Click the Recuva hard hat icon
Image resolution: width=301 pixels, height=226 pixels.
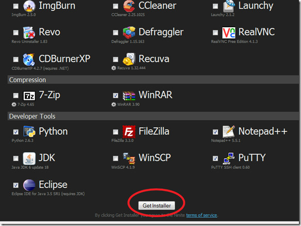129,59
